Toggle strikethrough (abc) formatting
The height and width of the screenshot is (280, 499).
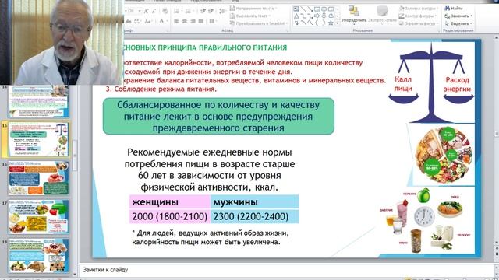pos(129,21)
